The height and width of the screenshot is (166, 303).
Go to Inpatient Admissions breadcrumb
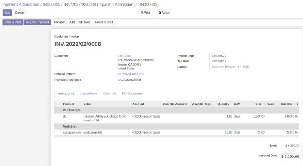point(21,5)
